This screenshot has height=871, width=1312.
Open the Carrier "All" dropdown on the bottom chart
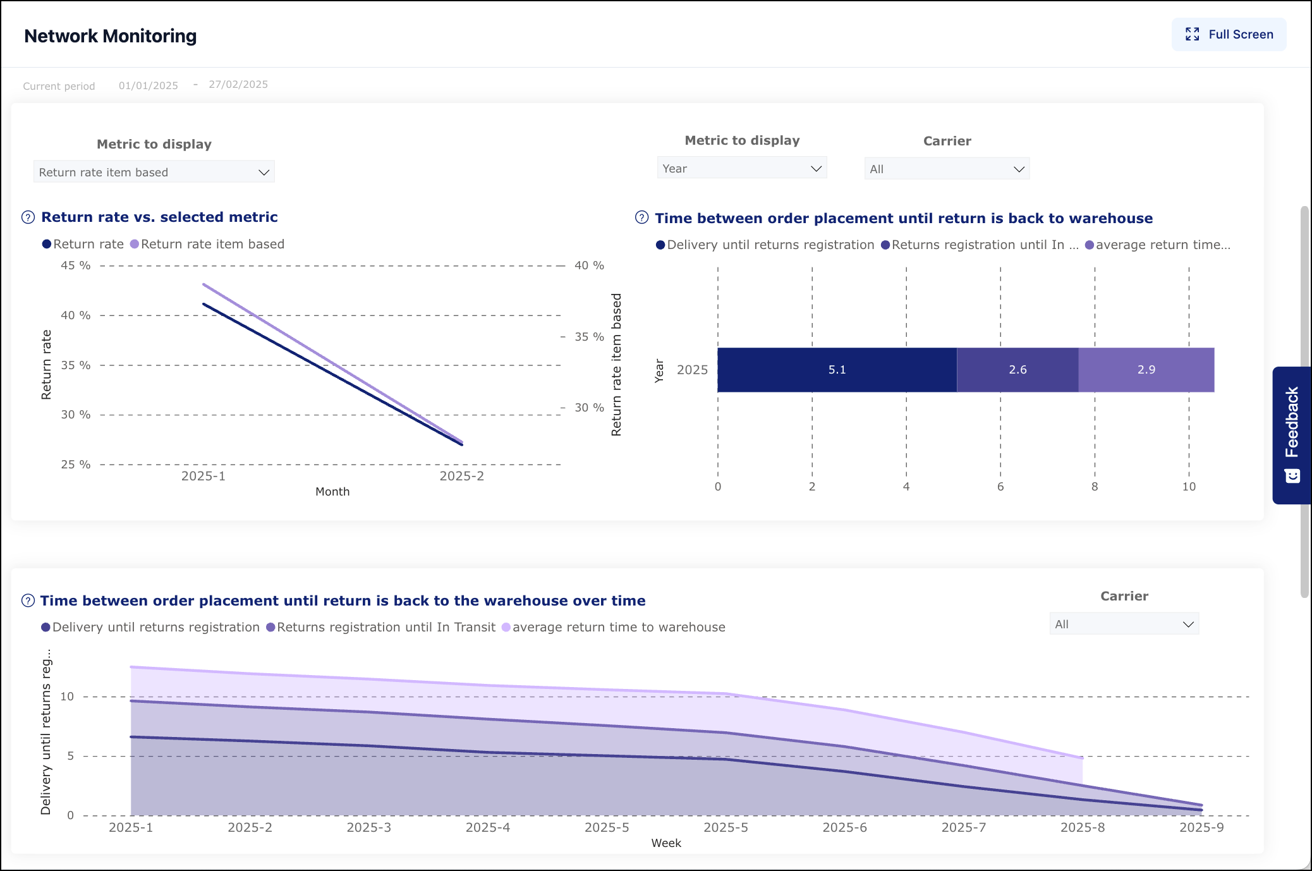coord(1124,624)
